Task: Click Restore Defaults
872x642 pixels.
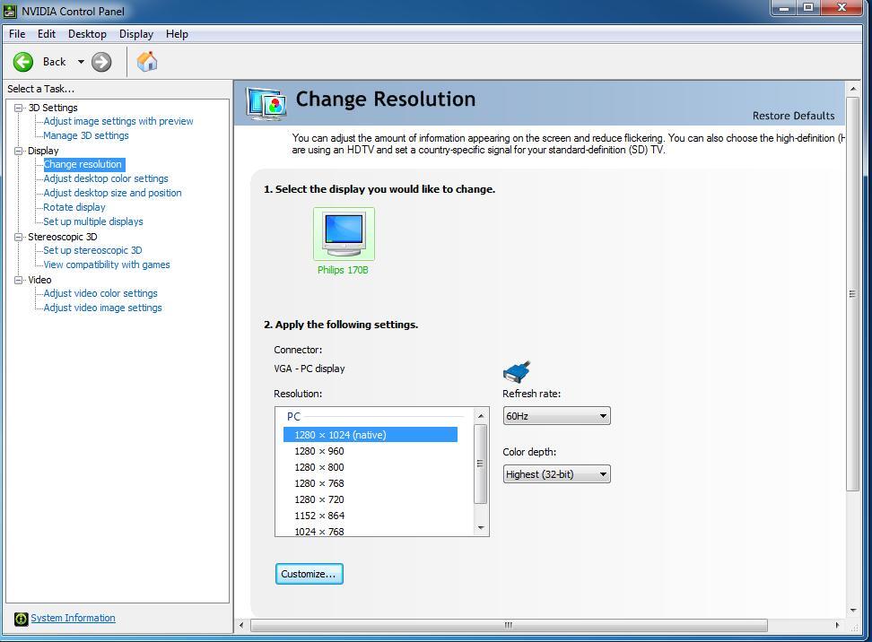Action: 794,116
